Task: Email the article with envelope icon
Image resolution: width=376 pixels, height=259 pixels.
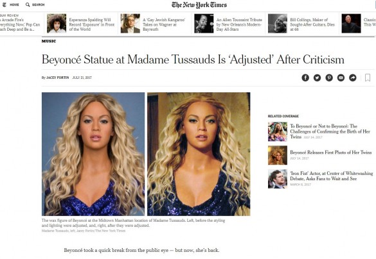Action: 341,78
